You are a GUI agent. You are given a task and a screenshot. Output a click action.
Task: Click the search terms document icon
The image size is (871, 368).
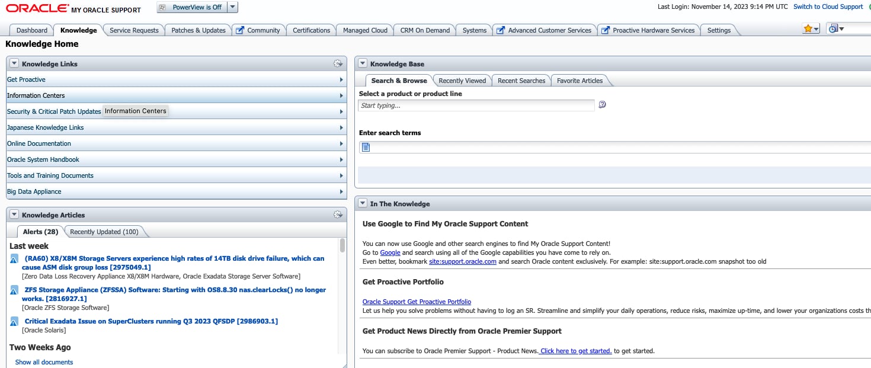tap(366, 147)
